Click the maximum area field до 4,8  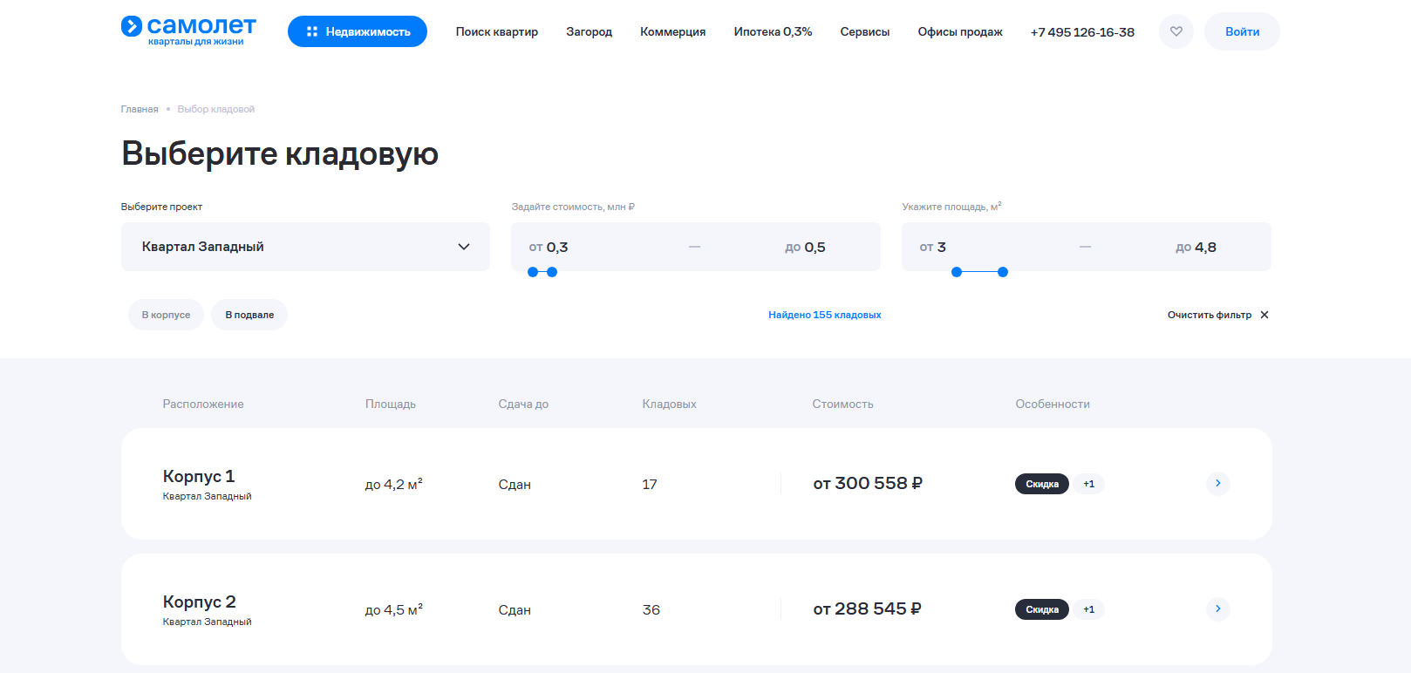tap(1196, 247)
